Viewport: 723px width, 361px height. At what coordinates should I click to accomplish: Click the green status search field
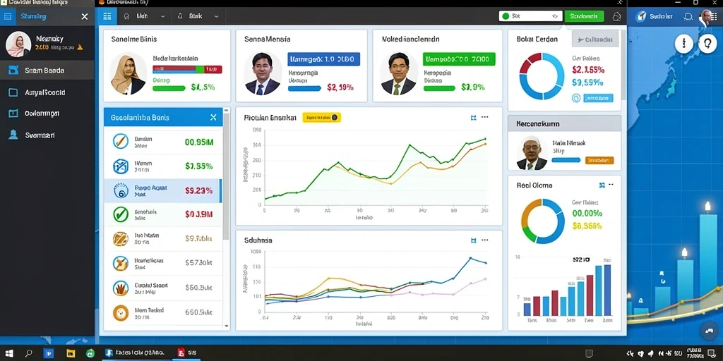click(531, 16)
